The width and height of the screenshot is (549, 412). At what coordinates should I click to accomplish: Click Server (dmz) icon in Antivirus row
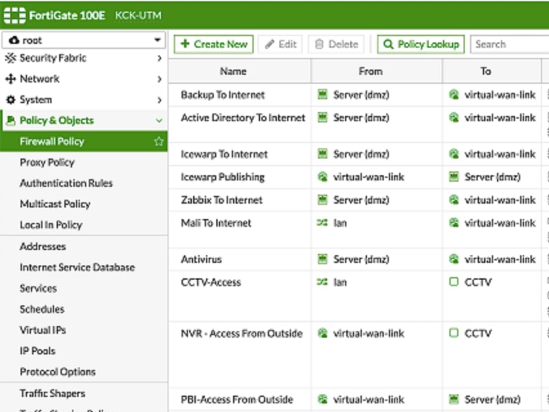pos(322,259)
